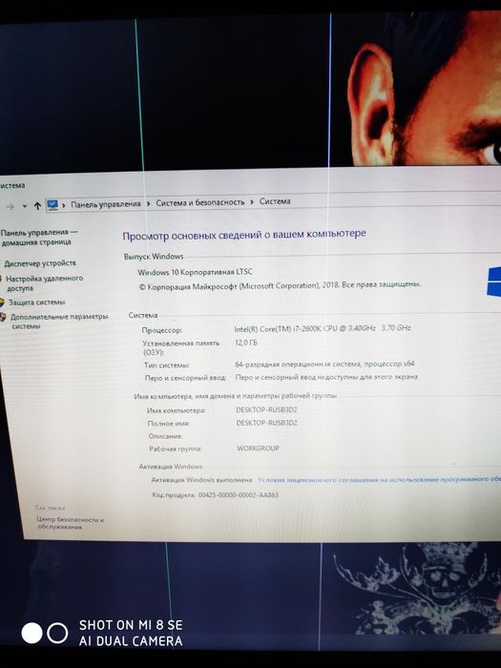
Task: Click 'Тип системы:' label
Action: point(167,365)
